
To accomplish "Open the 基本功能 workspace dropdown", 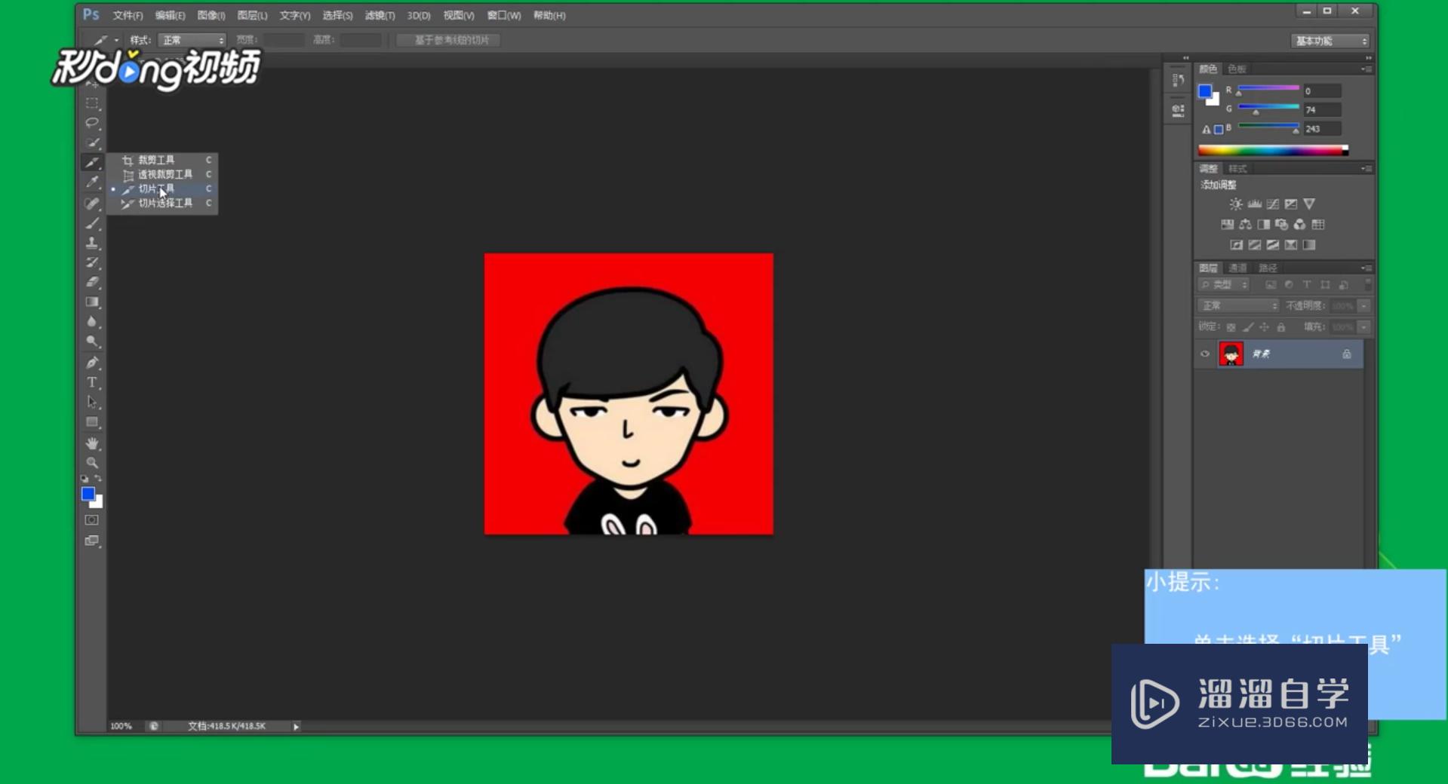I will coord(1330,41).
